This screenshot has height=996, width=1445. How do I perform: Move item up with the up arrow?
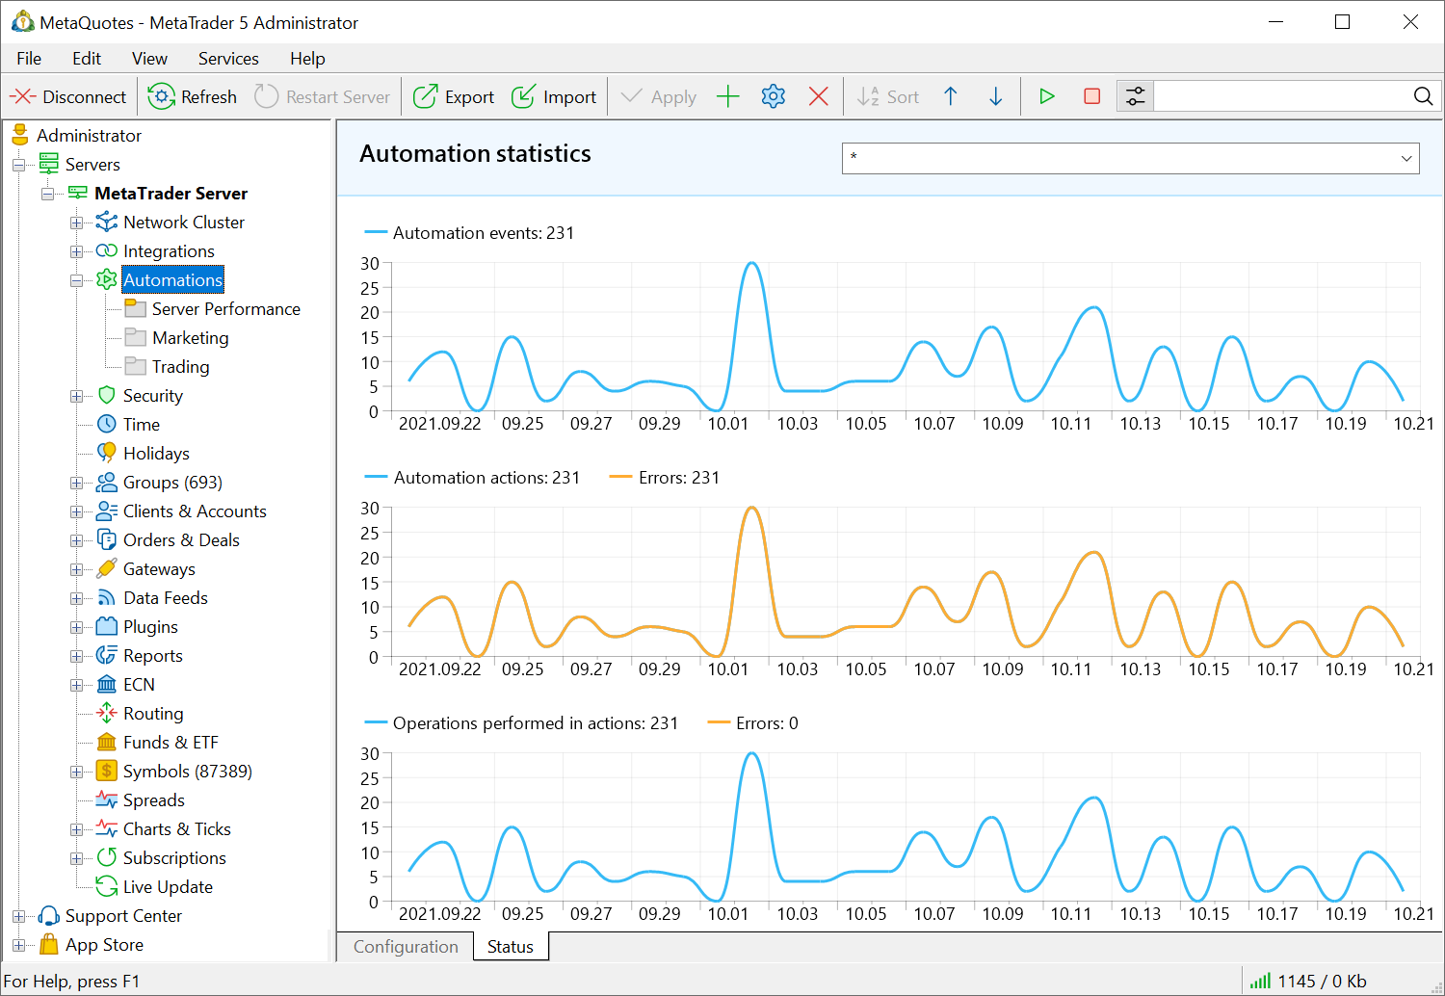pyautogui.click(x=951, y=96)
